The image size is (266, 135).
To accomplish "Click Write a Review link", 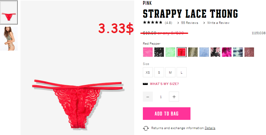I will pos(218,23).
